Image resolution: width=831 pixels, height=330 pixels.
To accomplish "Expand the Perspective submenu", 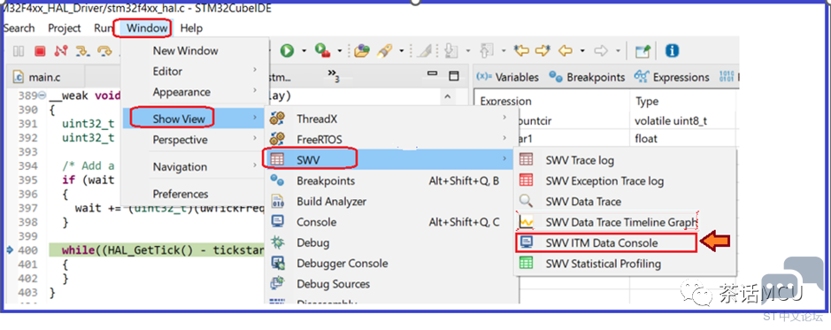I will [194, 140].
